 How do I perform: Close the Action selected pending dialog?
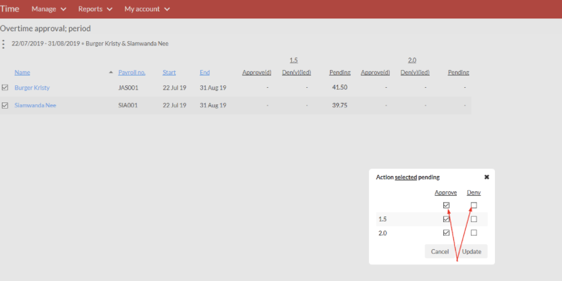point(486,177)
